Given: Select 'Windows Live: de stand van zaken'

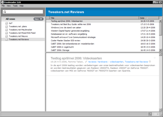Looking at the screenshot, I should coord(66,27).
